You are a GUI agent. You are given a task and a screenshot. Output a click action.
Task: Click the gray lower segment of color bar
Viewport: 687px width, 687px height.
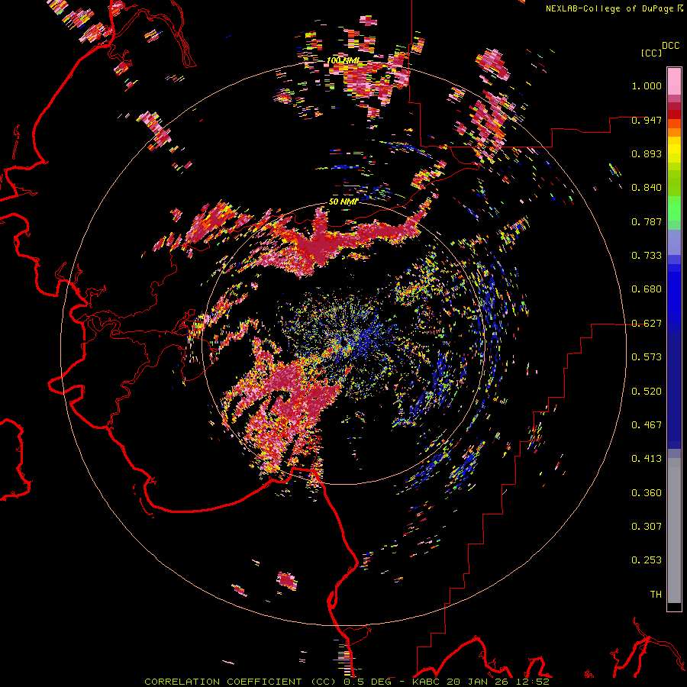point(674,531)
